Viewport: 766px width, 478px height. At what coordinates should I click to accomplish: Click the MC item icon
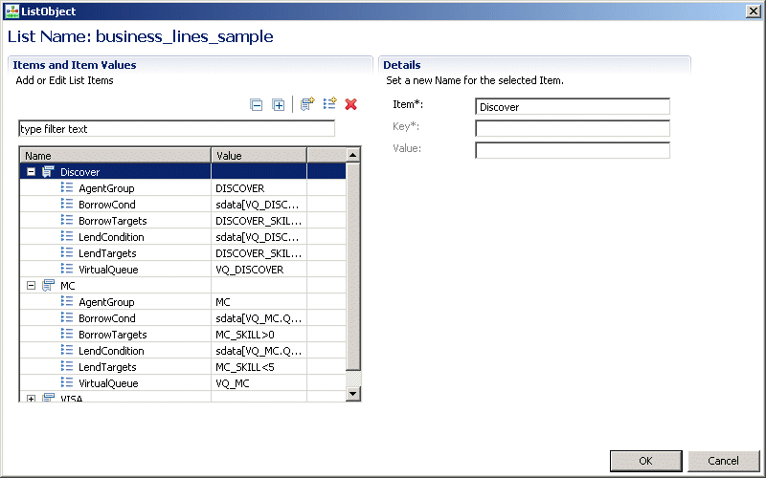point(48,285)
